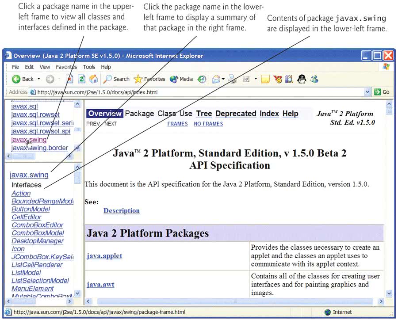The image size is (398, 320).
Task: Click the Edit with Word toolbar icon
Action: click(246, 79)
